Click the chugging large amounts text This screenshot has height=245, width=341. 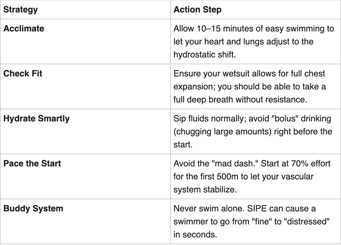222,132
